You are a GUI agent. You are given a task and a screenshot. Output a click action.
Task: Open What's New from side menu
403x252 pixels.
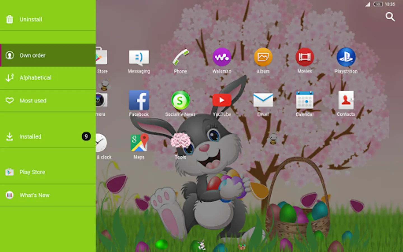click(x=48, y=195)
